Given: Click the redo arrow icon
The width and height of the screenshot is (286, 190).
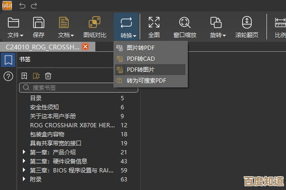Looking at the screenshot, I should point(34,6).
